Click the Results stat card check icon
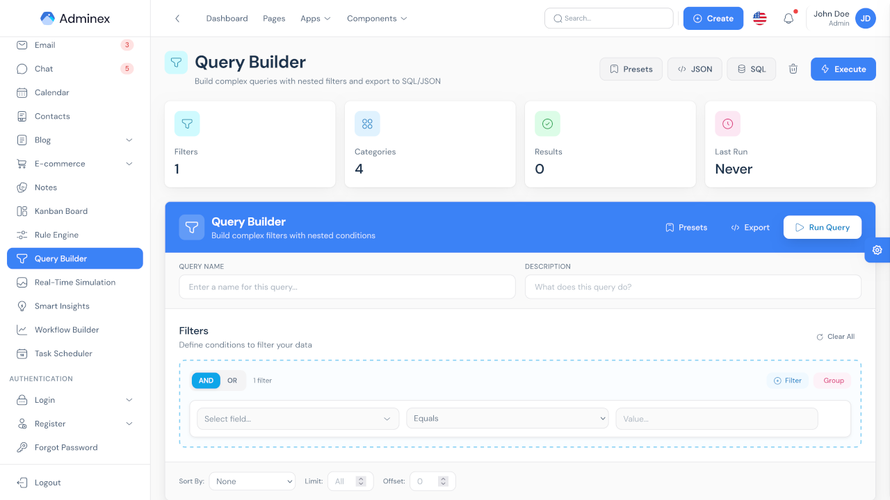This screenshot has width=890, height=500. [x=547, y=124]
